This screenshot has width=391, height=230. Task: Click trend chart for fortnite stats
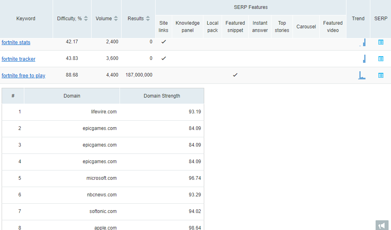coord(362,43)
